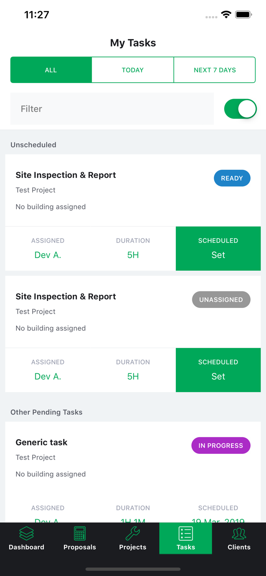Open the Generic task card
The width and height of the screenshot is (266, 576).
41,442
